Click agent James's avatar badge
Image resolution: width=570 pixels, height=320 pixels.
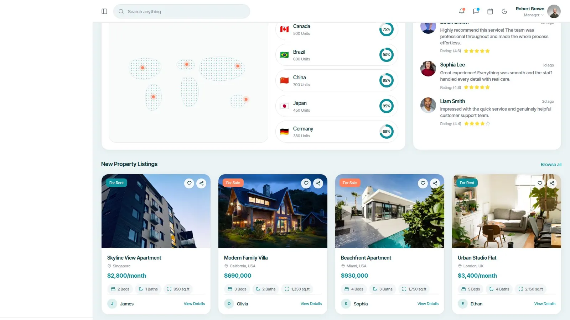(x=112, y=304)
